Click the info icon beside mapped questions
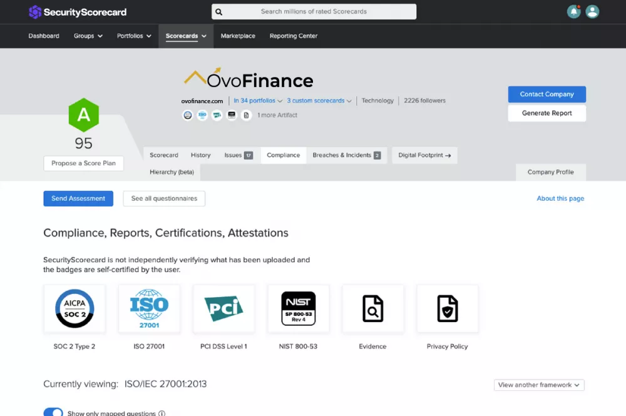Screen dimensions: 626x416 click(x=162, y=413)
